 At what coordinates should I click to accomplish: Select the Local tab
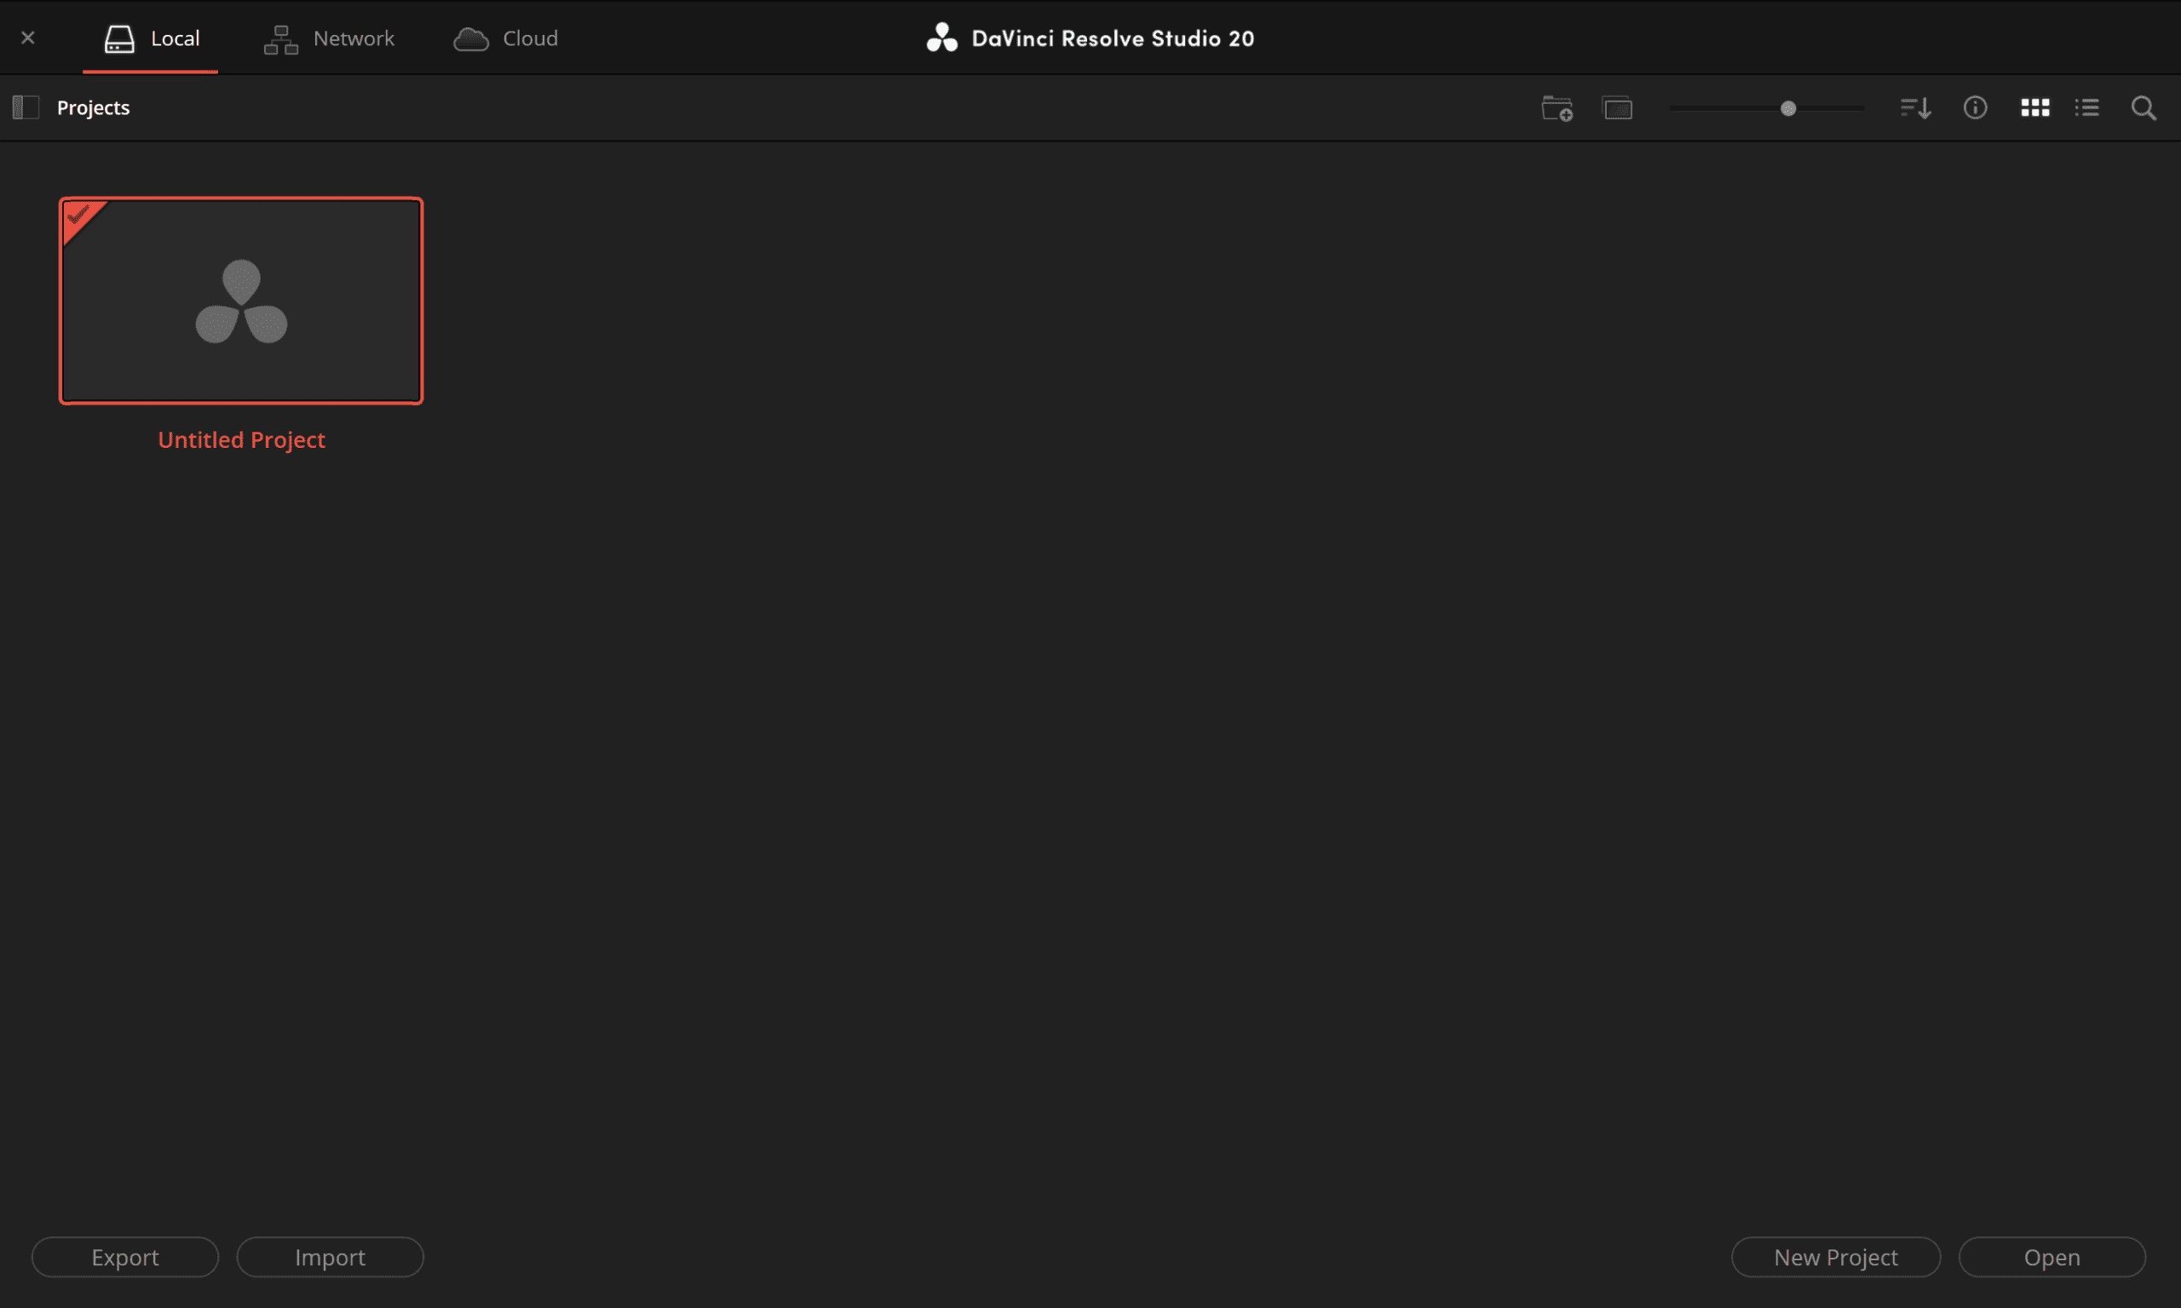point(152,38)
